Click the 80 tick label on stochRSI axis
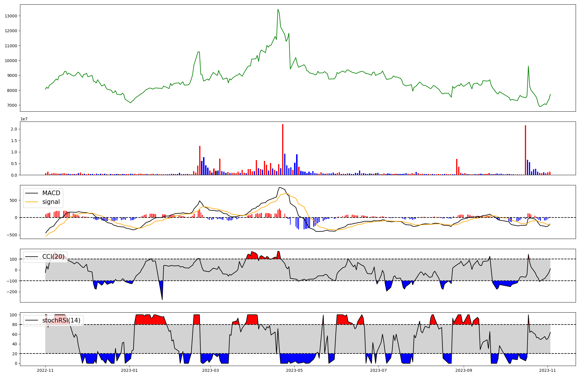 pyautogui.click(x=14, y=325)
